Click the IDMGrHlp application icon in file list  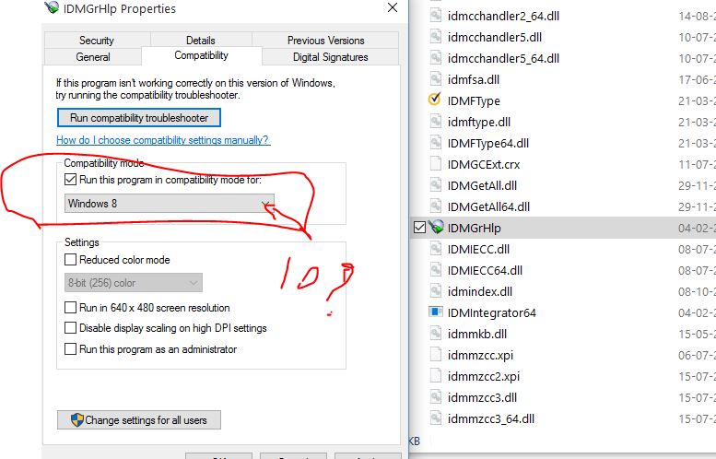pos(436,227)
